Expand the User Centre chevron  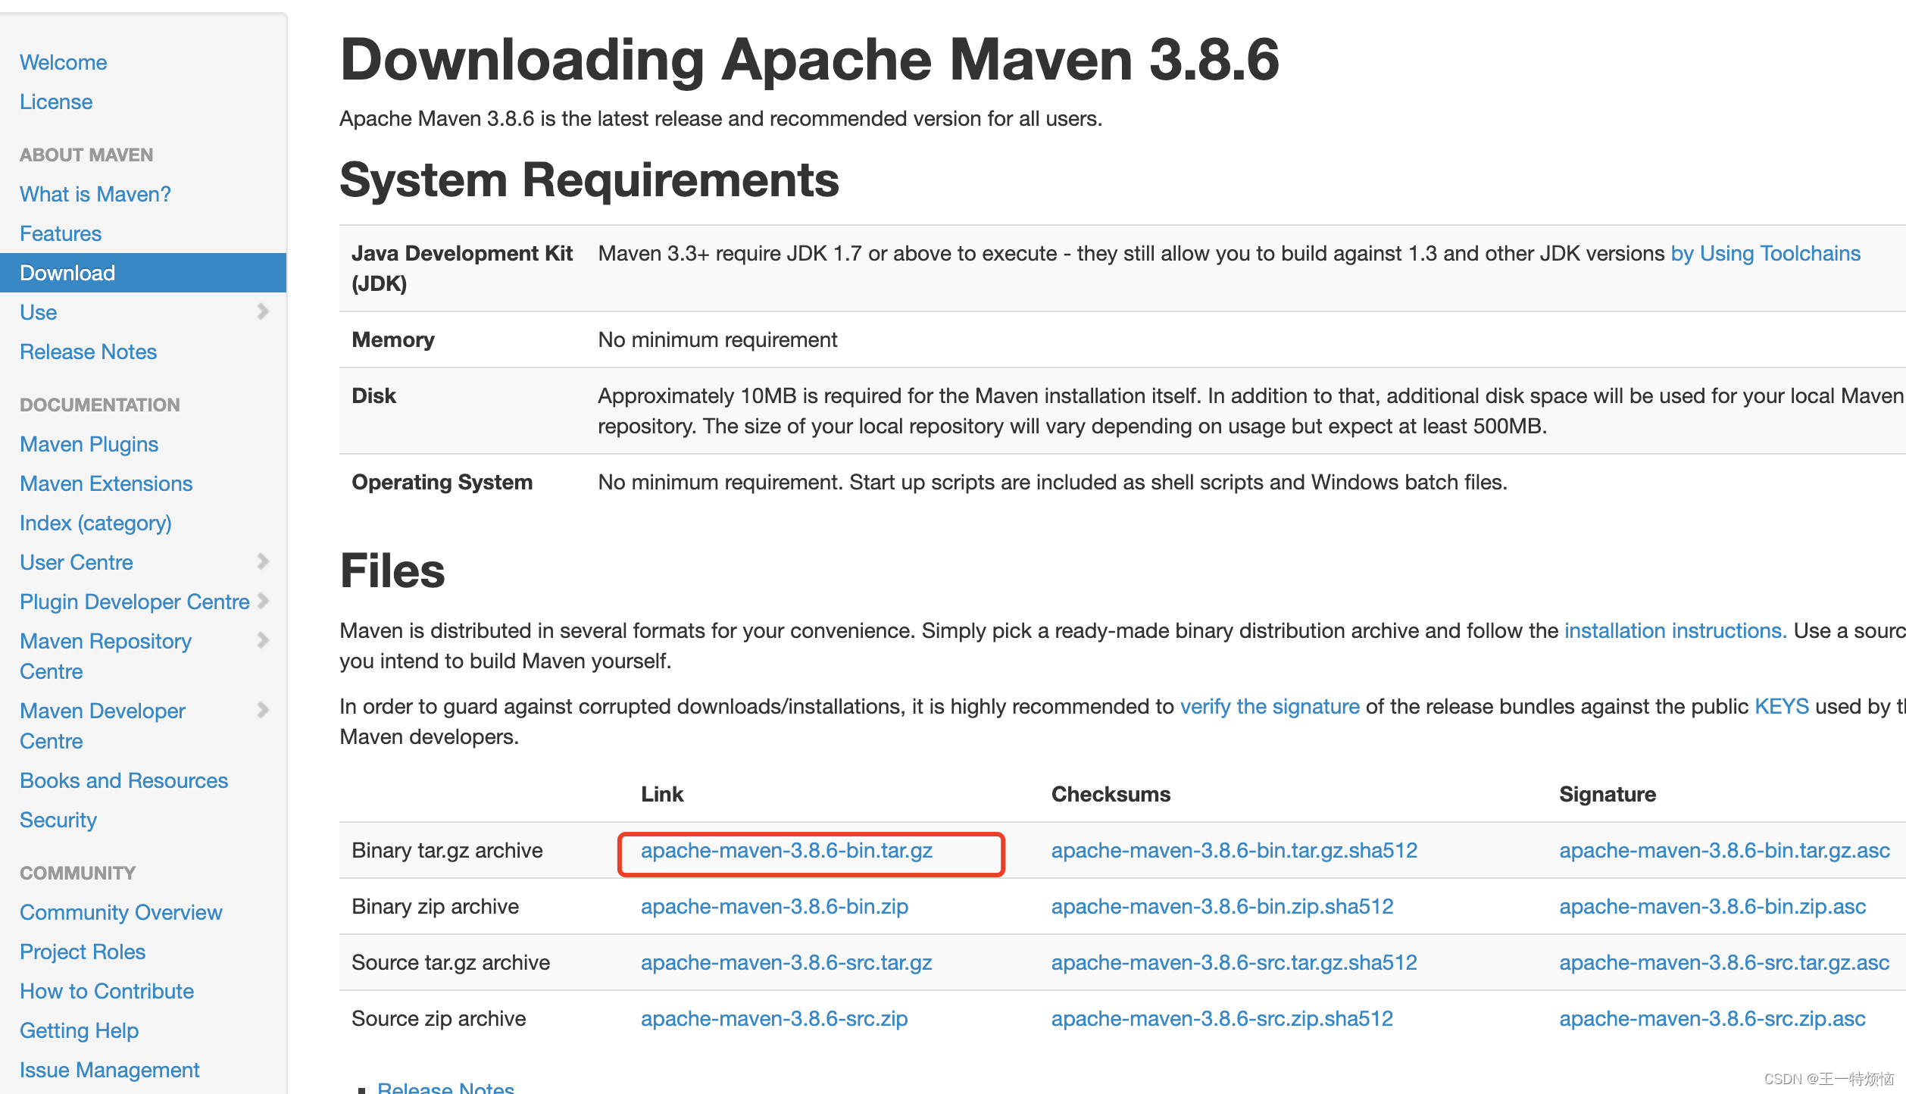pos(263,561)
